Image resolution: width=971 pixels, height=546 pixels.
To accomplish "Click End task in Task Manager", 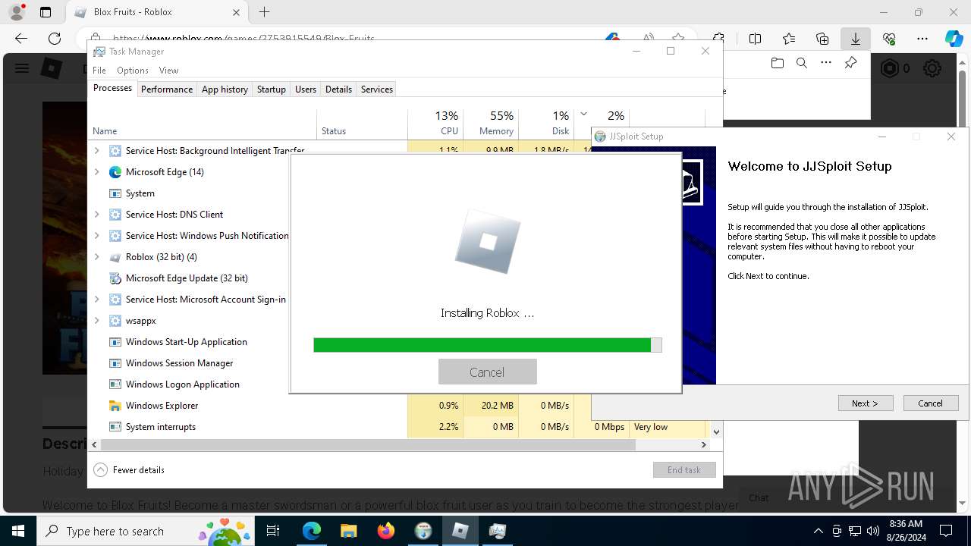I will 684,470.
